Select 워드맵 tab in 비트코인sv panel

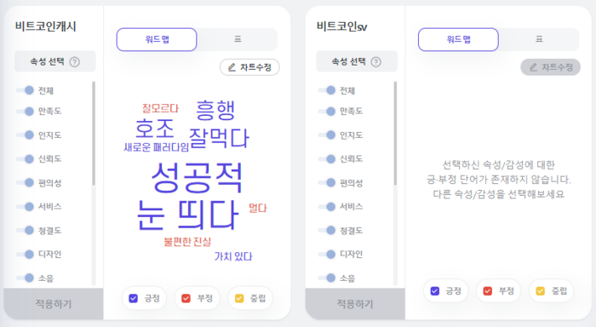tap(458, 39)
